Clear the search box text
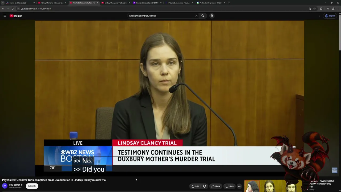 click(x=197, y=16)
